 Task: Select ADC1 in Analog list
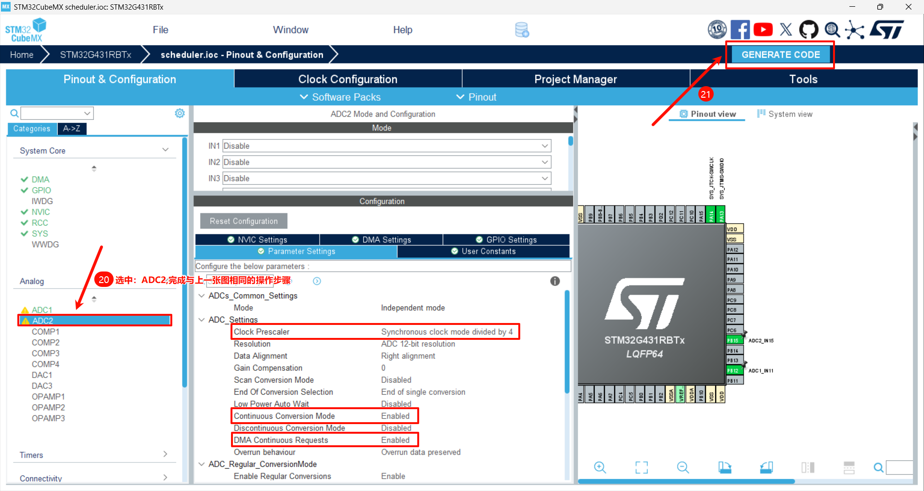(x=42, y=310)
